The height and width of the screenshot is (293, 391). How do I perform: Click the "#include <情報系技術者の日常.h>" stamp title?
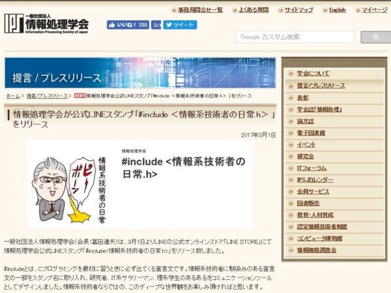(x=183, y=168)
